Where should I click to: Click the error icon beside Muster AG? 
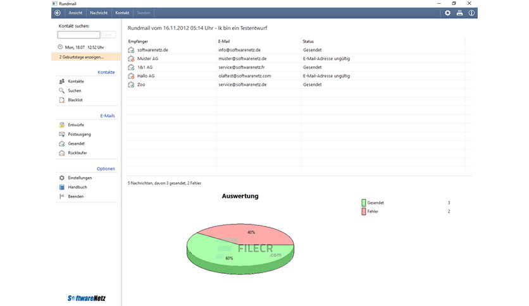[131, 59]
